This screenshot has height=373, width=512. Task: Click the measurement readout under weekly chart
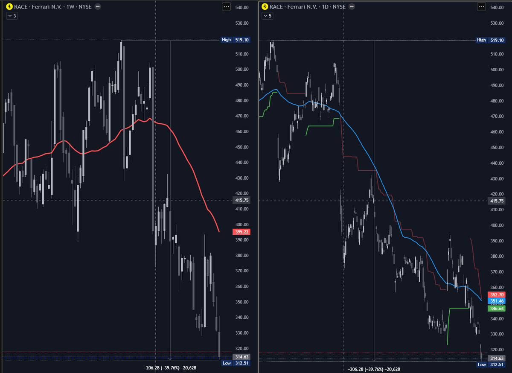click(171, 367)
